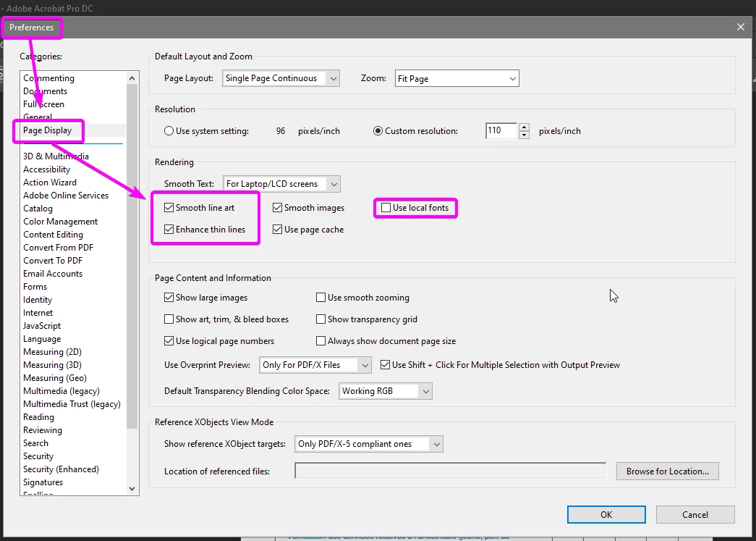Select Content Editing category
The image size is (756, 541).
[53, 235]
